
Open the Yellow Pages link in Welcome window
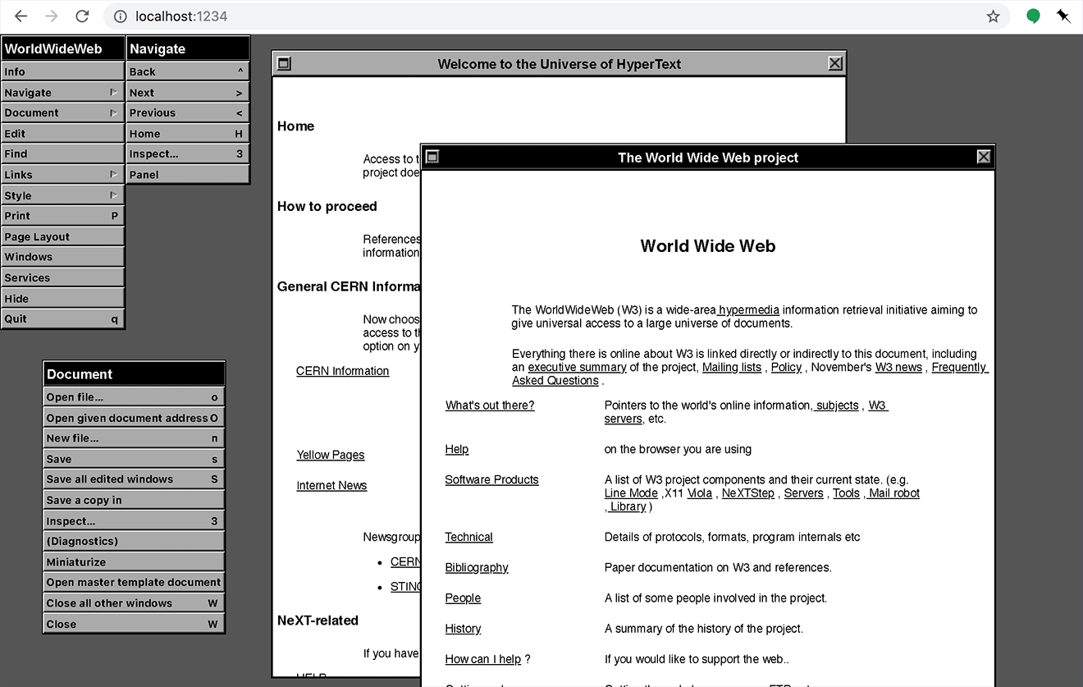331,456
